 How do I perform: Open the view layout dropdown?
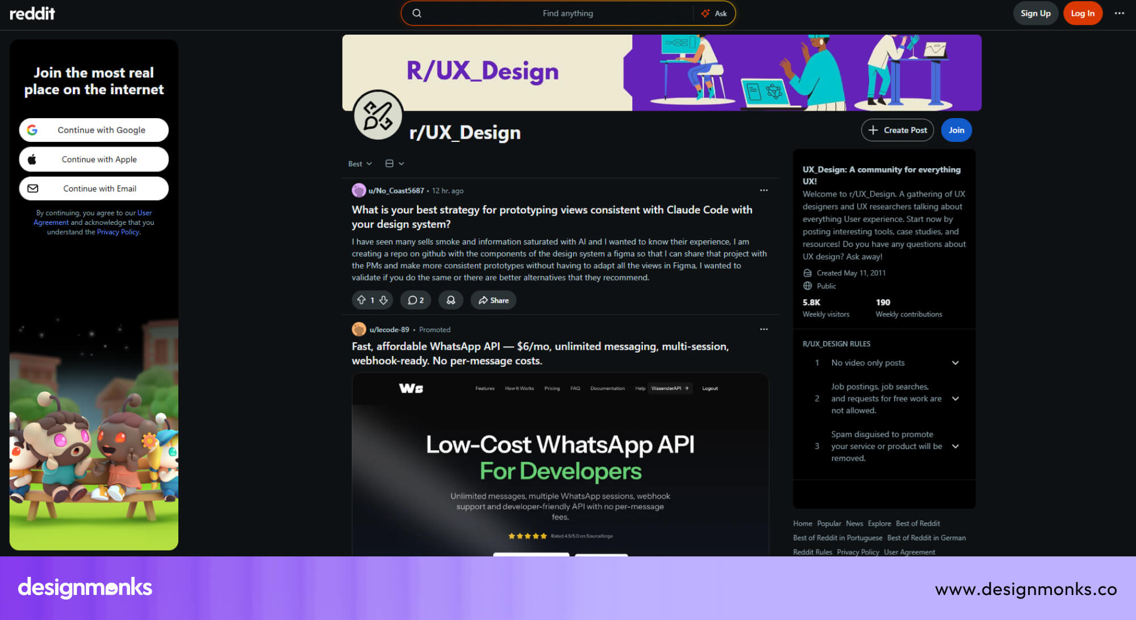[395, 164]
